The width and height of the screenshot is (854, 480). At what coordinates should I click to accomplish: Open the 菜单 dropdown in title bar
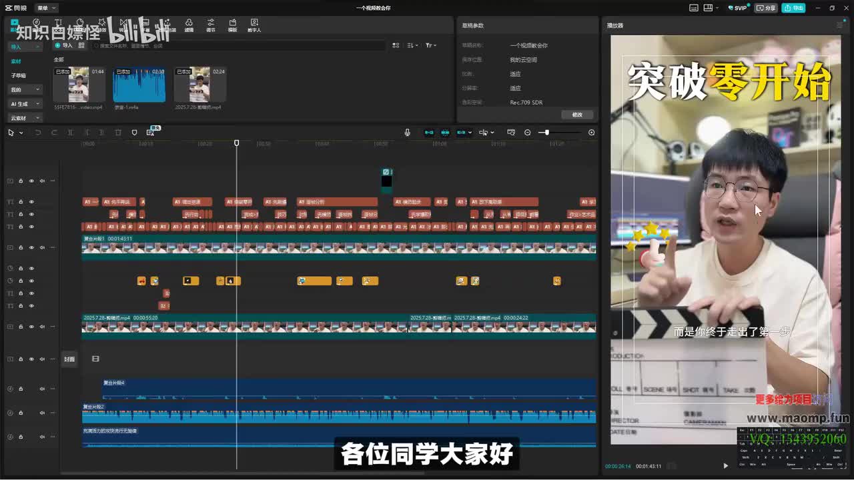tap(45, 8)
